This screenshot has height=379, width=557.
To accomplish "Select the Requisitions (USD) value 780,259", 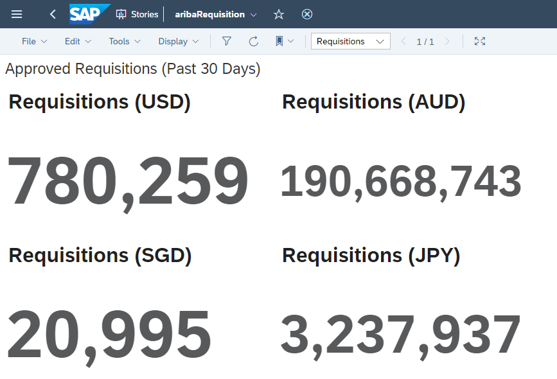I will [128, 182].
